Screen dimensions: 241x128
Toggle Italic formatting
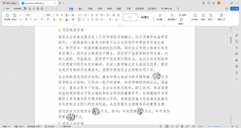[31, 19]
